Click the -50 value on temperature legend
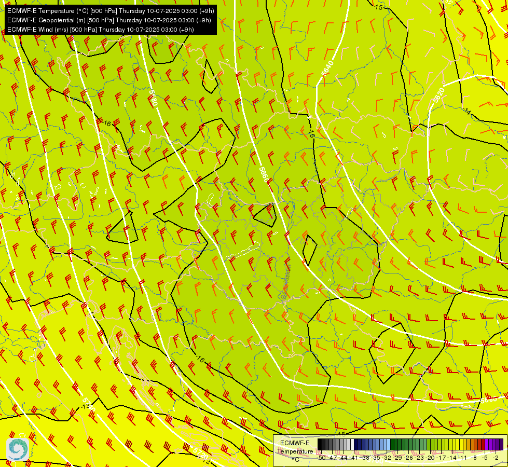508x467 pixels. coord(322,458)
